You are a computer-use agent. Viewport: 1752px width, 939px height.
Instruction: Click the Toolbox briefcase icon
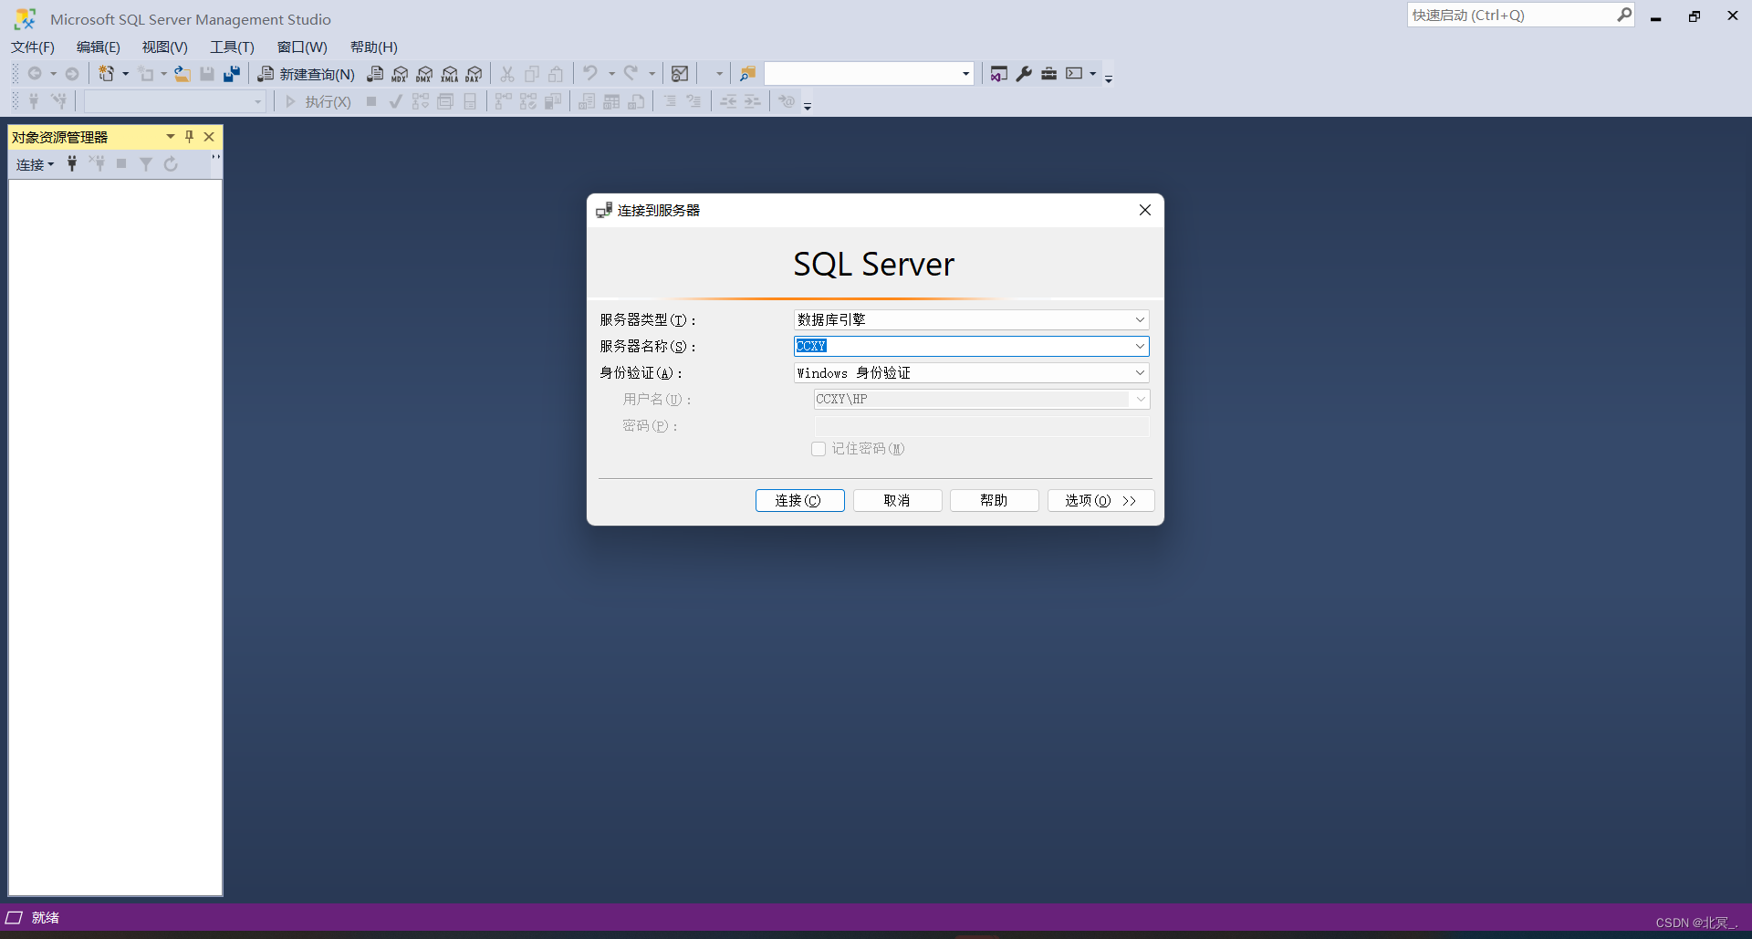point(1049,74)
